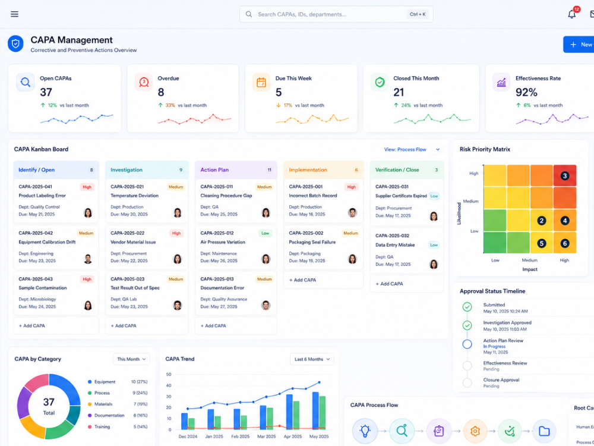Click the Effectiveness Rate chart icon

(501, 82)
